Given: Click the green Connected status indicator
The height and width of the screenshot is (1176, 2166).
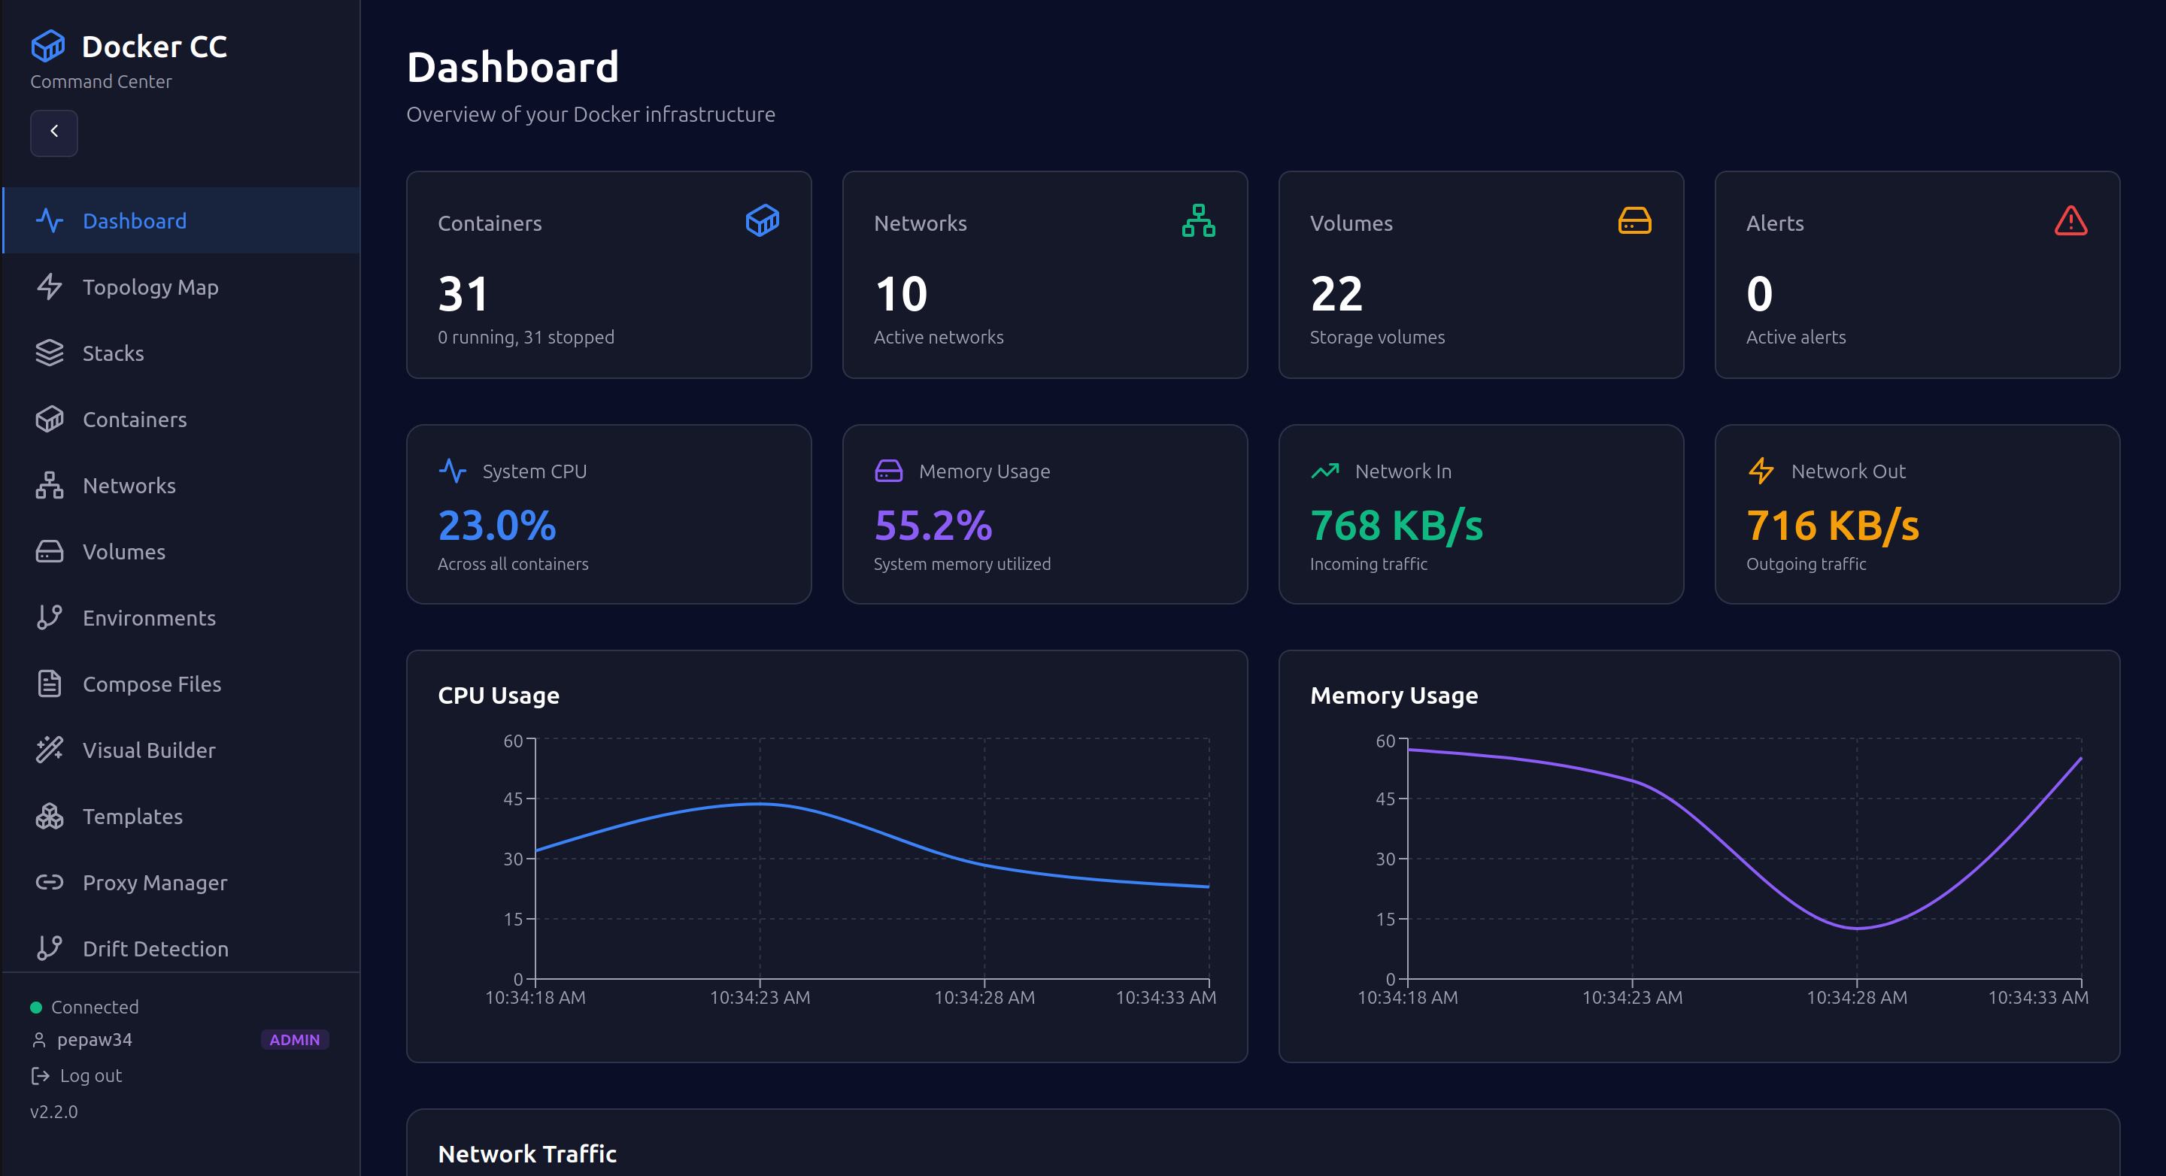Looking at the screenshot, I should click(x=36, y=1006).
